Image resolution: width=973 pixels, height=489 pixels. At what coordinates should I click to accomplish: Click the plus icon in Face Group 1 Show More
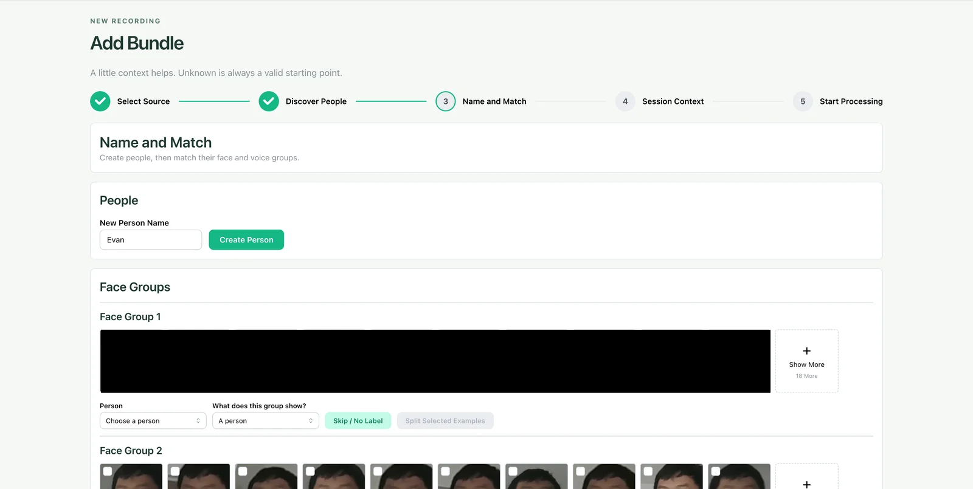pos(807,351)
